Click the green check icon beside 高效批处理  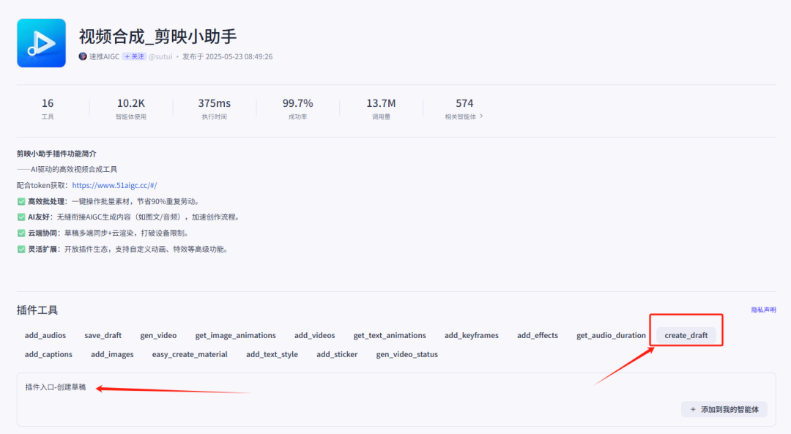(x=21, y=201)
